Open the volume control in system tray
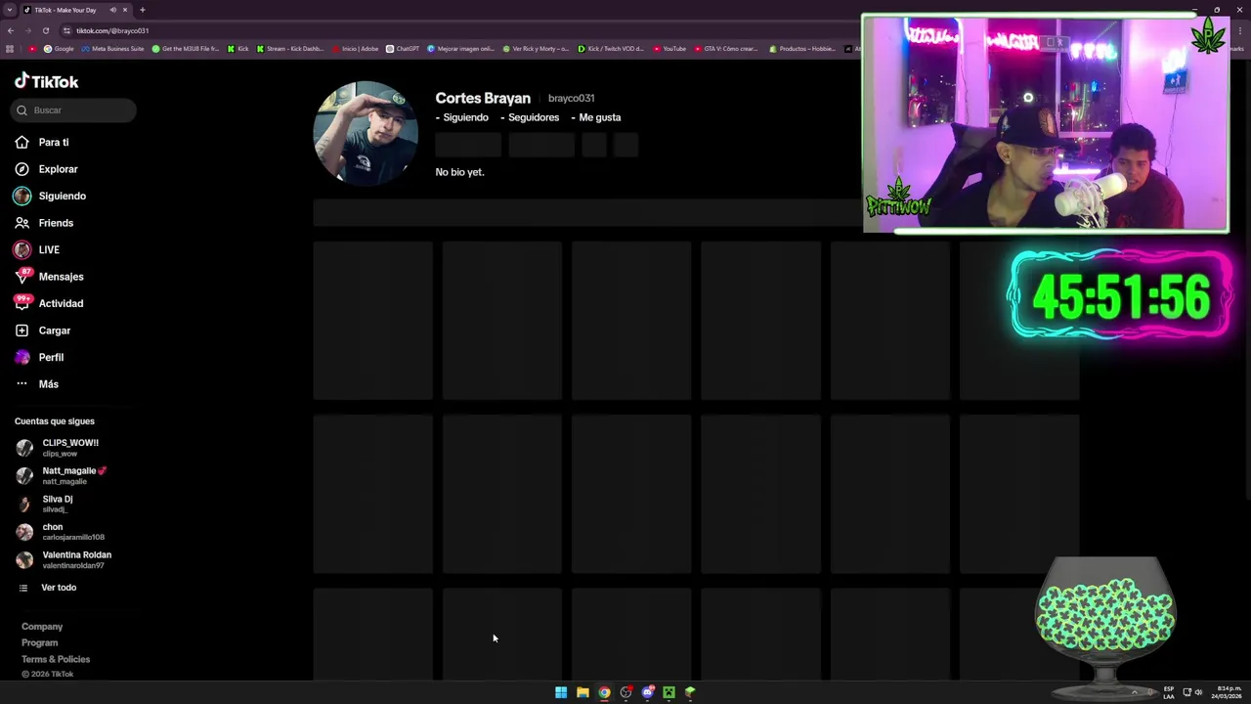Screen dimensions: 1251x704 [1198, 692]
